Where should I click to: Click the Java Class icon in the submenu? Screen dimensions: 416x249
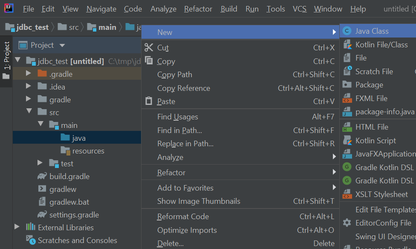tap(347, 31)
